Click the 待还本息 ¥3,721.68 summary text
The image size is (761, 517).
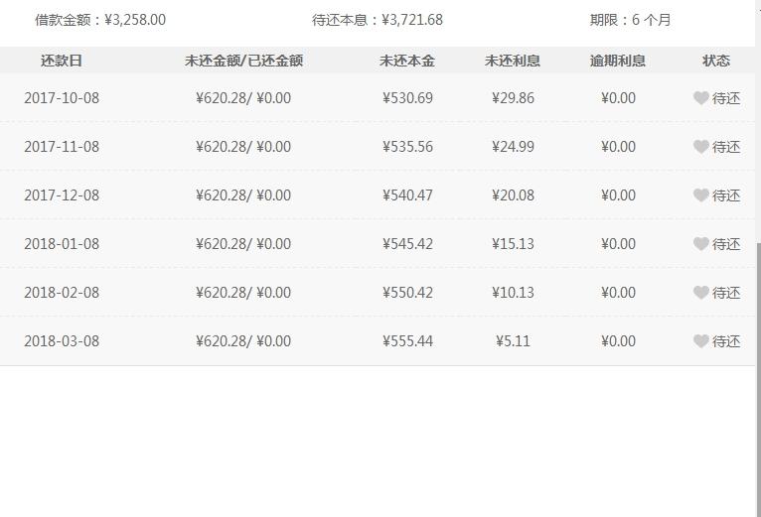tap(378, 20)
